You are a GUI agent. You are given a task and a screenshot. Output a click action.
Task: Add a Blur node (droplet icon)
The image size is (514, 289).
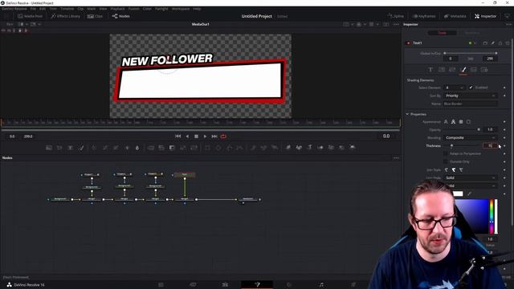pos(137,148)
